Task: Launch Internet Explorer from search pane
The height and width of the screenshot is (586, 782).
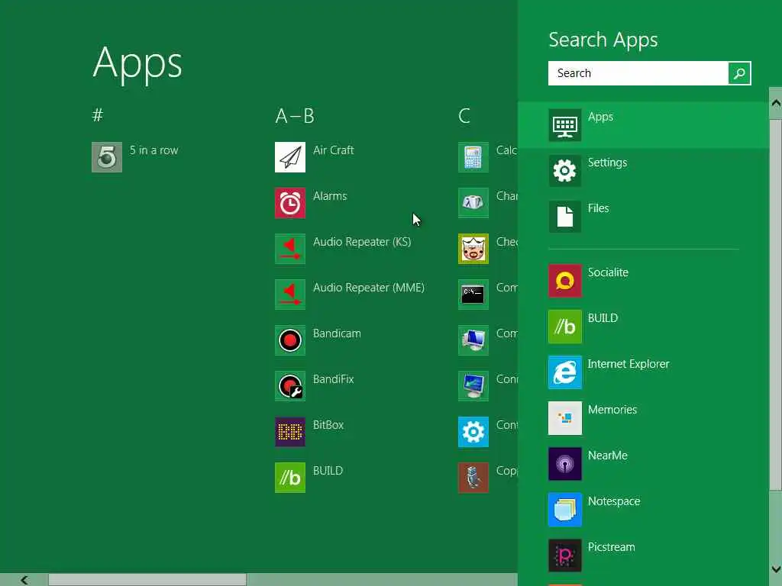Action: point(564,372)
